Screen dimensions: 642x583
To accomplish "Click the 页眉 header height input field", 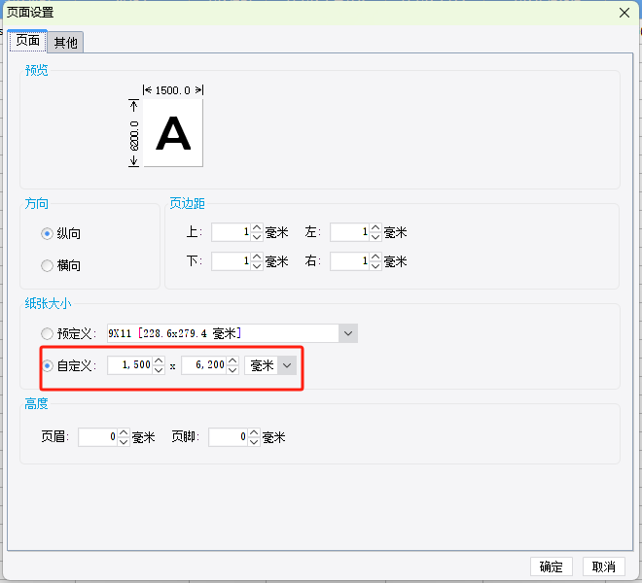I will pos(97,437).
